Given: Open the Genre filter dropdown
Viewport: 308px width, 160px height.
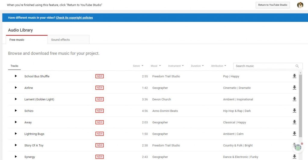Looking at the screenshot, I should click(x=138, y=66).
